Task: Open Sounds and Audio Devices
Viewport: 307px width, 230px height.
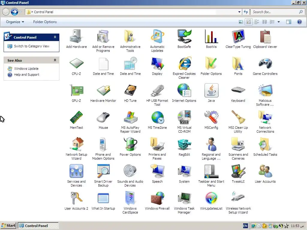Action: click(130, 176)
